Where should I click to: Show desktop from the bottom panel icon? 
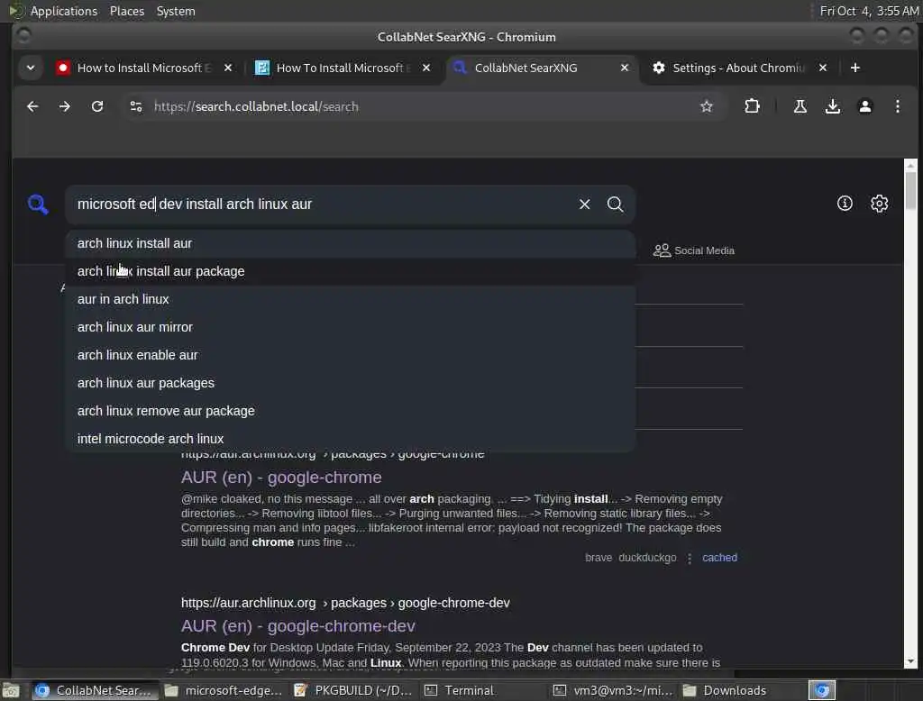11,690
